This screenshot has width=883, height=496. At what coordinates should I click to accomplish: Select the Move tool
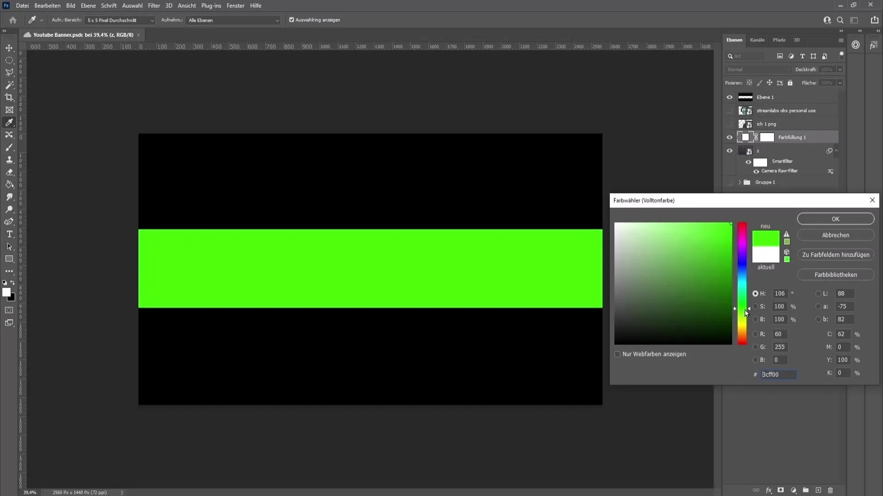click(9, 48)
